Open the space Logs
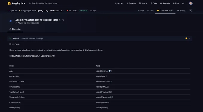 point(93,10)
